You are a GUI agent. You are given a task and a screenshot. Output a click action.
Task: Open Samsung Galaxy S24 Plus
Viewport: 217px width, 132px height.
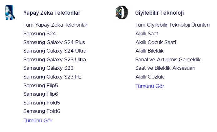(54, 42)
